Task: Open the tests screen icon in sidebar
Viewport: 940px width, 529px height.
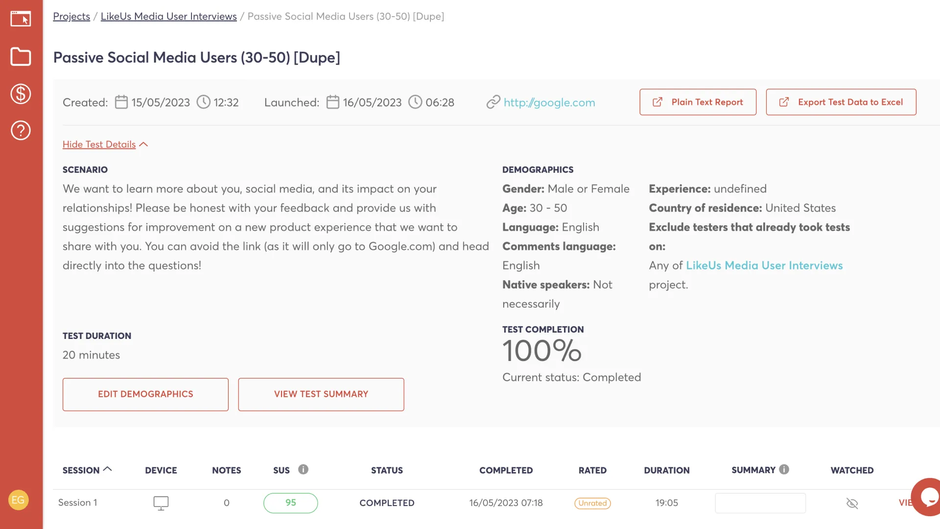Action: (x=21, y=19)
